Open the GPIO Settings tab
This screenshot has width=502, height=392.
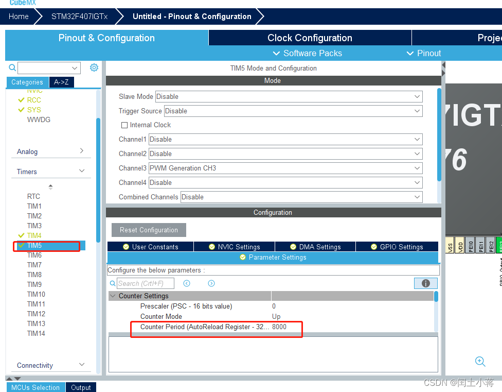click(397, 247)
